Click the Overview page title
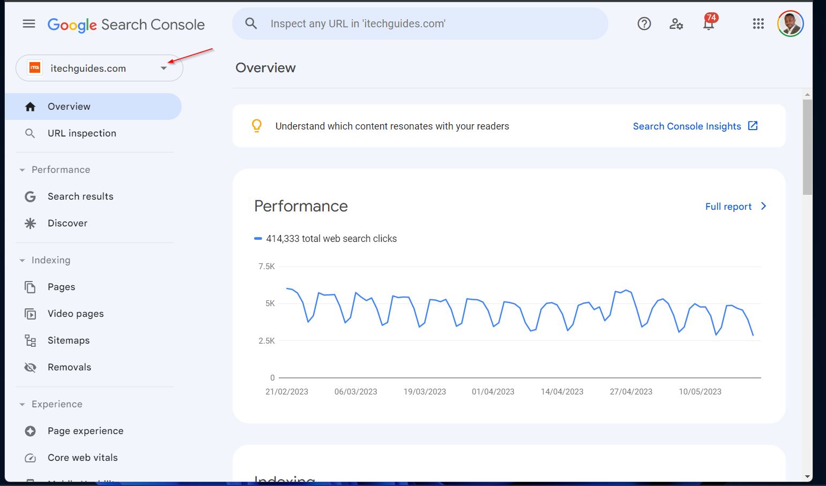Viewport: 826px width, 486px height. click(x=265, y=68)
